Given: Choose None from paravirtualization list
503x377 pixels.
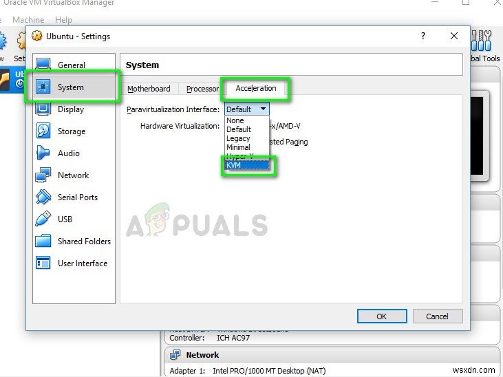Looking at the screenshot, I should [x=247, y=120].
